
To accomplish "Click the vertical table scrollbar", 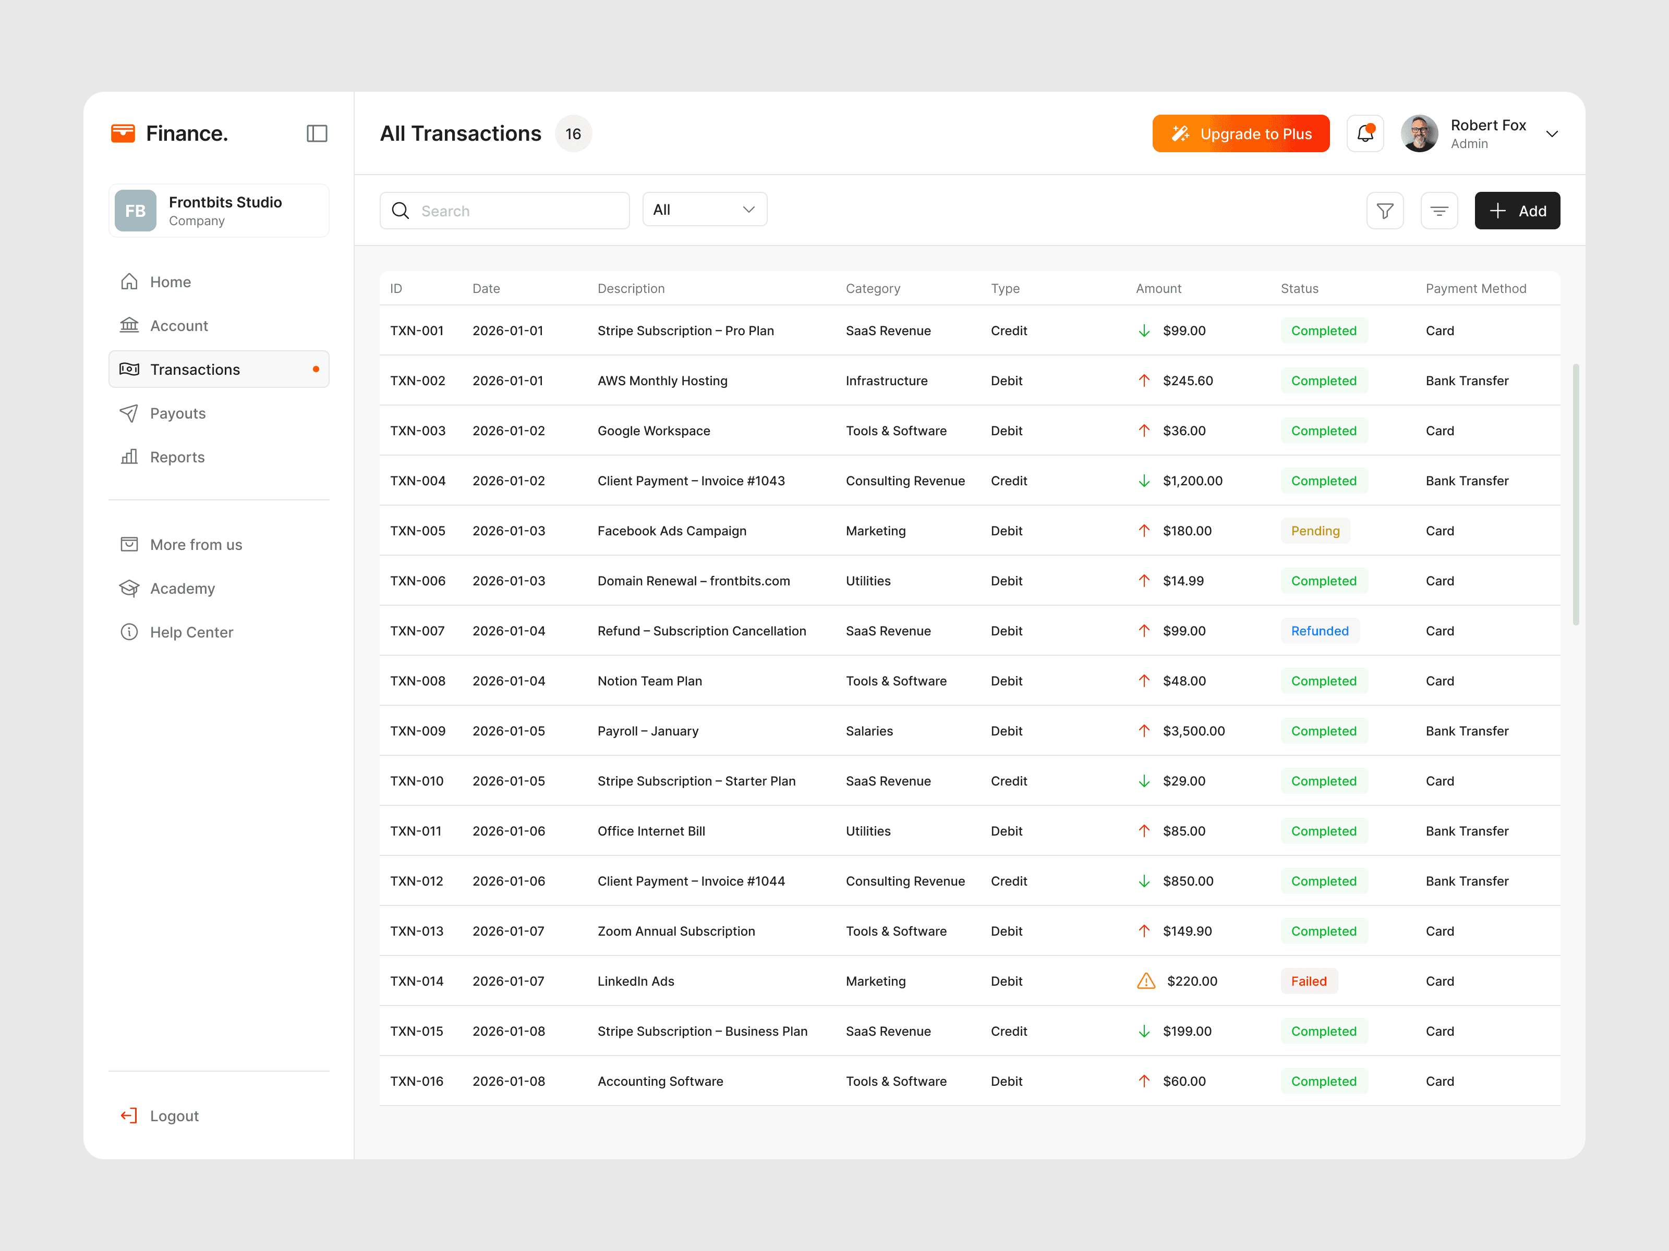I will 1576,494.
